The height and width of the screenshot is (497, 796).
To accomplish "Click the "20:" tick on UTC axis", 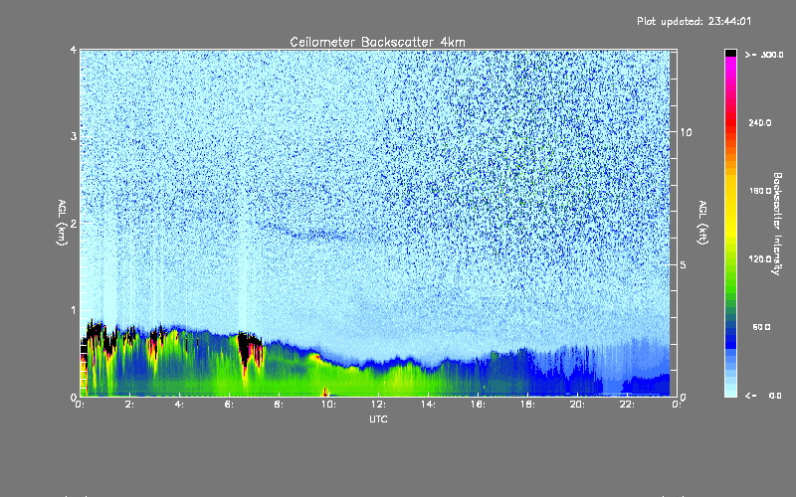I will click(x=577, y=405).
